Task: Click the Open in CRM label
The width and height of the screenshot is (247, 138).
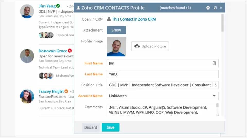Action: 92,19
